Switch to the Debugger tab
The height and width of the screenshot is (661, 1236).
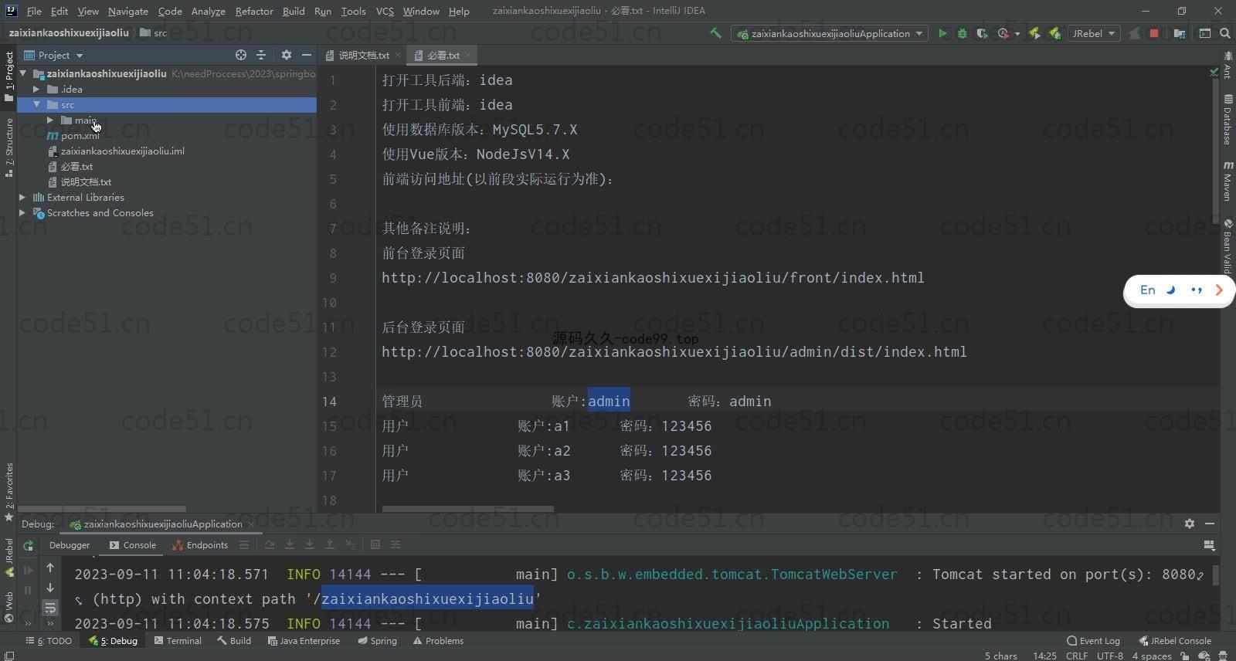(70, 544)
